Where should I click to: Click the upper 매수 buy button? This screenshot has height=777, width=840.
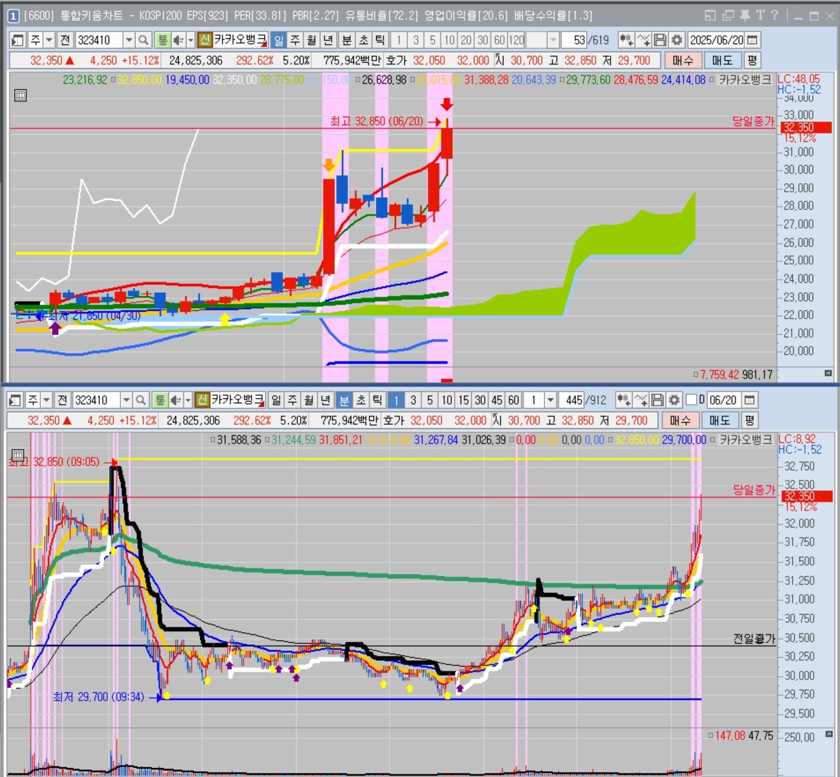[x=683, y=60]
